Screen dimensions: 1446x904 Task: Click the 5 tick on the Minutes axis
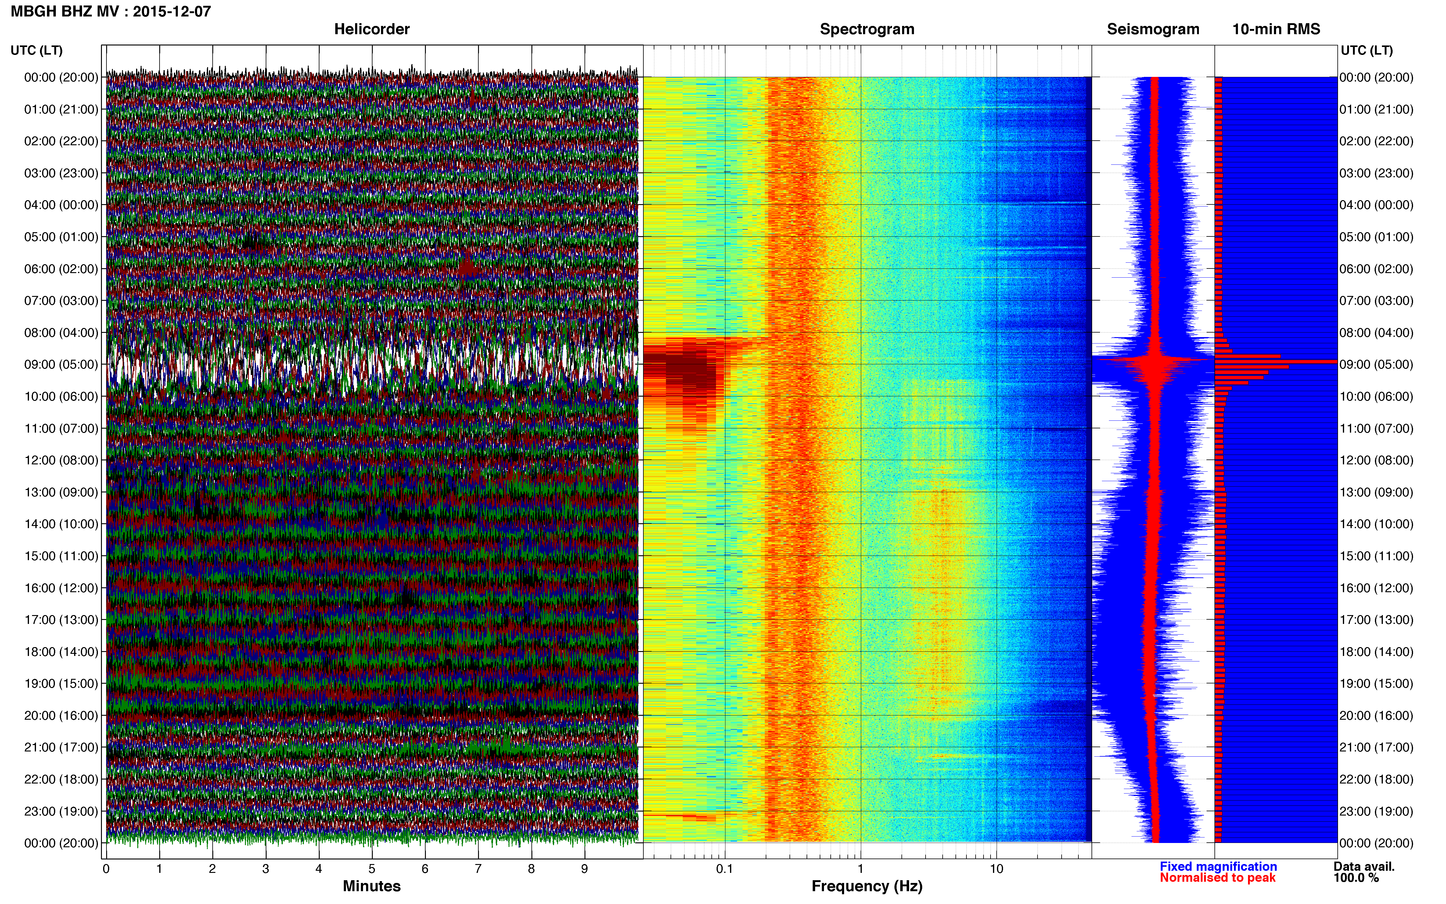[372, 869]
